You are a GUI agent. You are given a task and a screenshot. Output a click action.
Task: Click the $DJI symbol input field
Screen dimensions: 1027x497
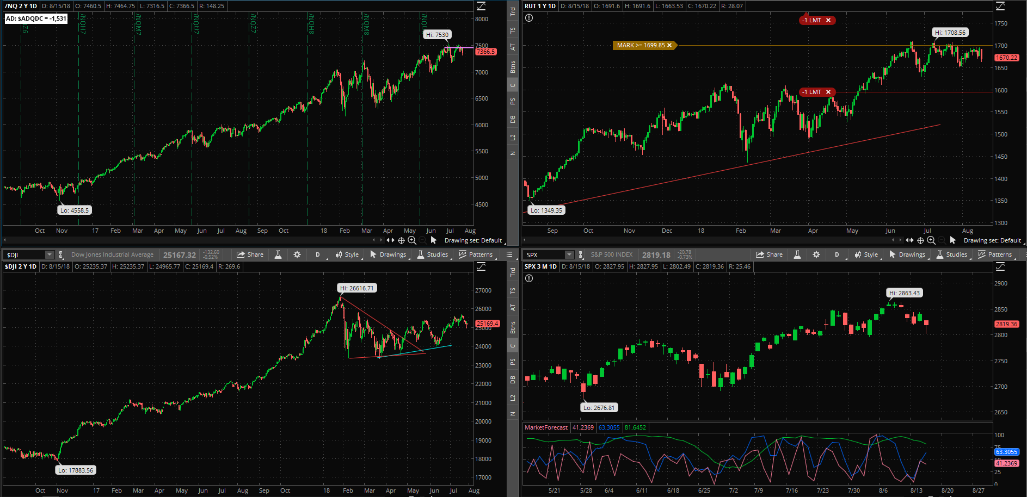click(x=25, y=254)
